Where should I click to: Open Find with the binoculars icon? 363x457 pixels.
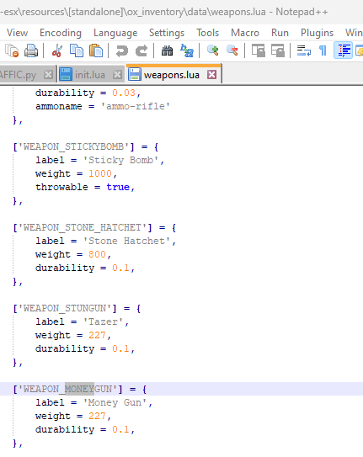pyautogui.click(x=167, y=50)
